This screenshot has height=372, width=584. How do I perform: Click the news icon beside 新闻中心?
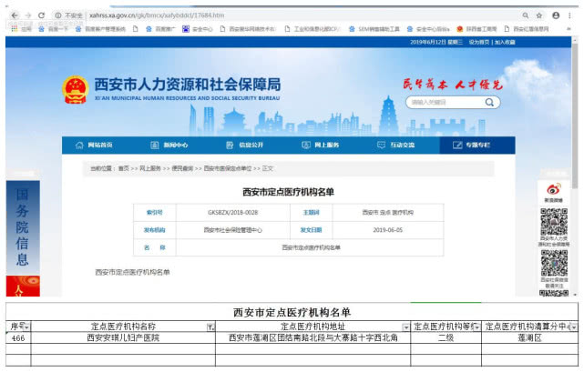(x=155, y=146)
